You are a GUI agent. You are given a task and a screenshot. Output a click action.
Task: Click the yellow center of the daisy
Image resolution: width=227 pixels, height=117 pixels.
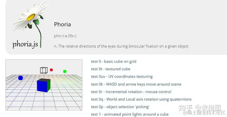click(31, 17)
